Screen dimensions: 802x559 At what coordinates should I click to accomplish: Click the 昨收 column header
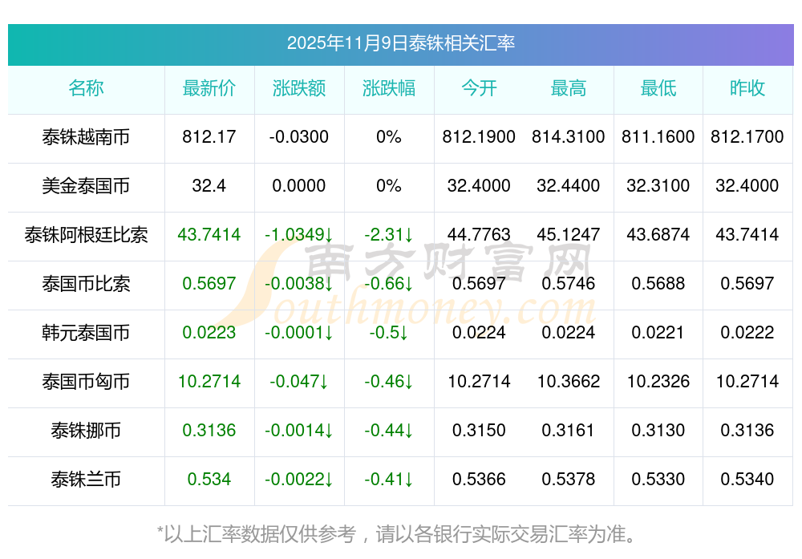click(747, 88)
